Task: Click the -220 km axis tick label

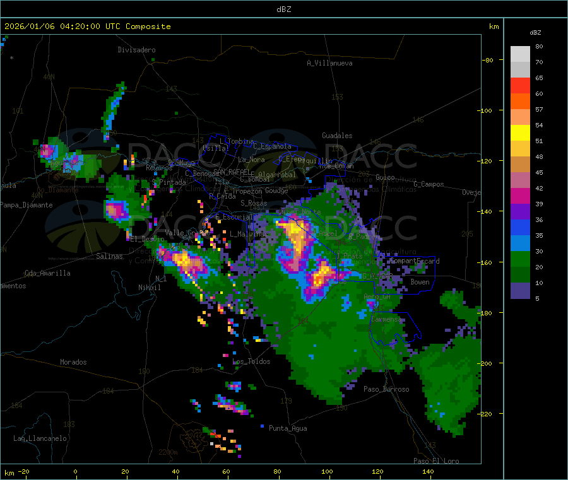Action: point(486,414)
